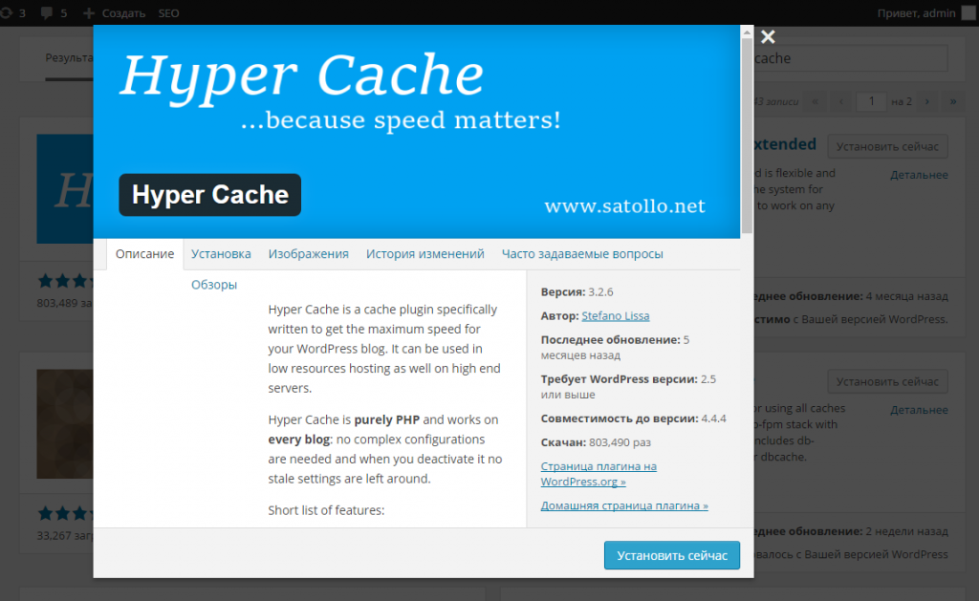Go to the next page of results
The width and height of the screenshot is (979, 601).
pos(927,101)
